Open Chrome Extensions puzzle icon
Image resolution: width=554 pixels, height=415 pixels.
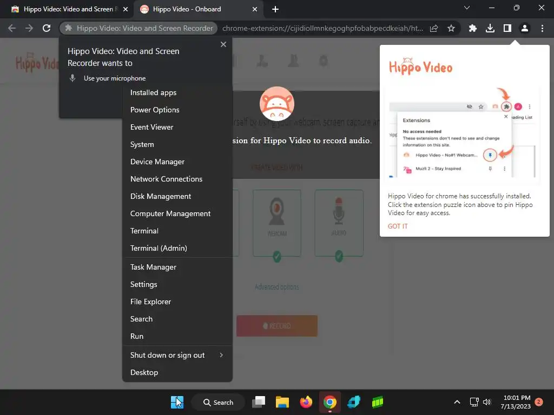pos(473,28)
